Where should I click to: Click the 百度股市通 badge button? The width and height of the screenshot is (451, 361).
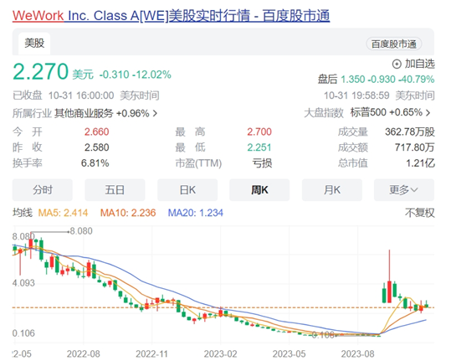point(393,44)
